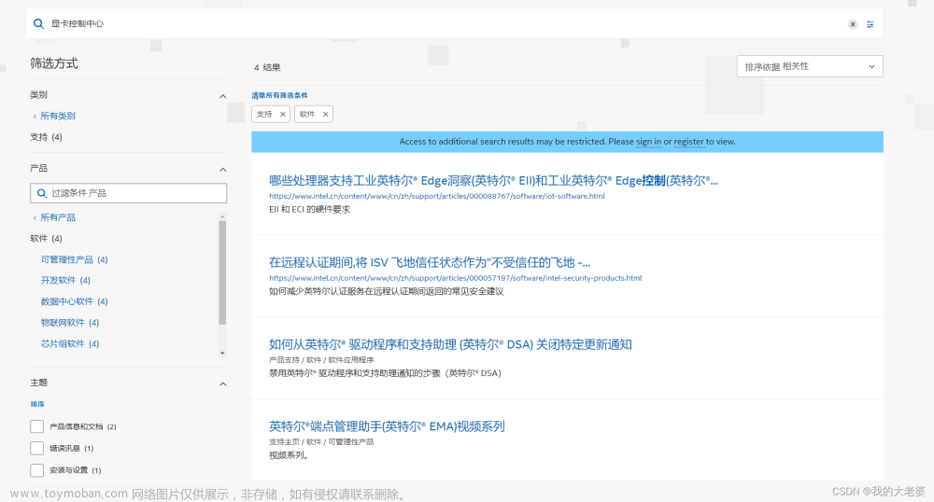Click the search magnifier icon in top search bar

coord(38,23)
